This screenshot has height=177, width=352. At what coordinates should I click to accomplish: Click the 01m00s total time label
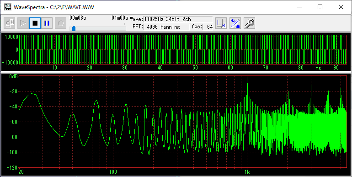pos(120,18)
